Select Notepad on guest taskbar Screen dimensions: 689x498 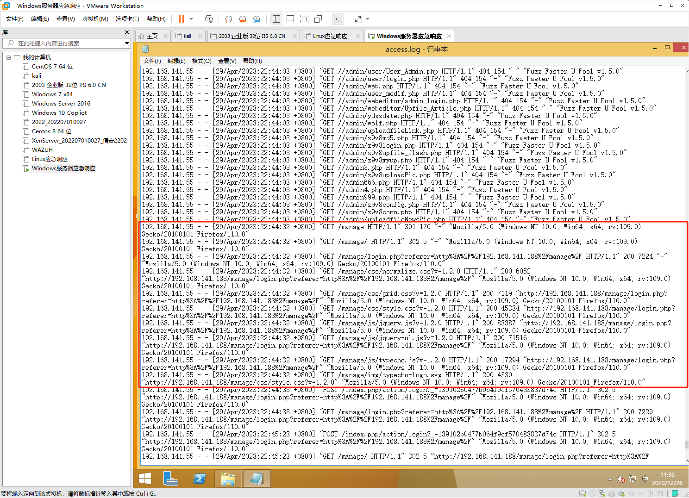(x=257, y=479)
